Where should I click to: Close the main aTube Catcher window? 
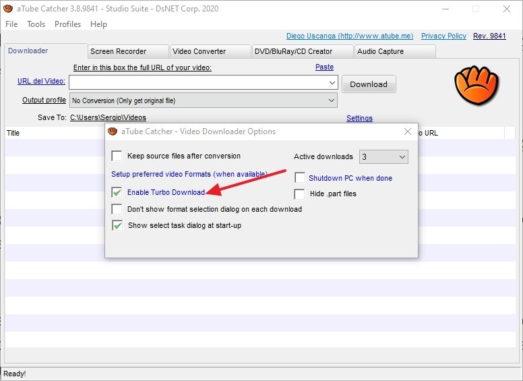507,9
